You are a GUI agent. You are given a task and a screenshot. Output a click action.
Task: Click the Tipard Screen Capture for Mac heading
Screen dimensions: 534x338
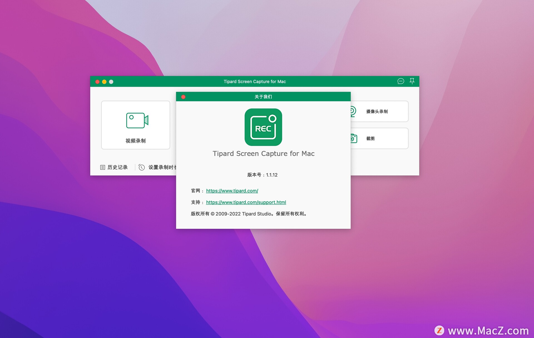pyautogui.click(x=263, y=154)
